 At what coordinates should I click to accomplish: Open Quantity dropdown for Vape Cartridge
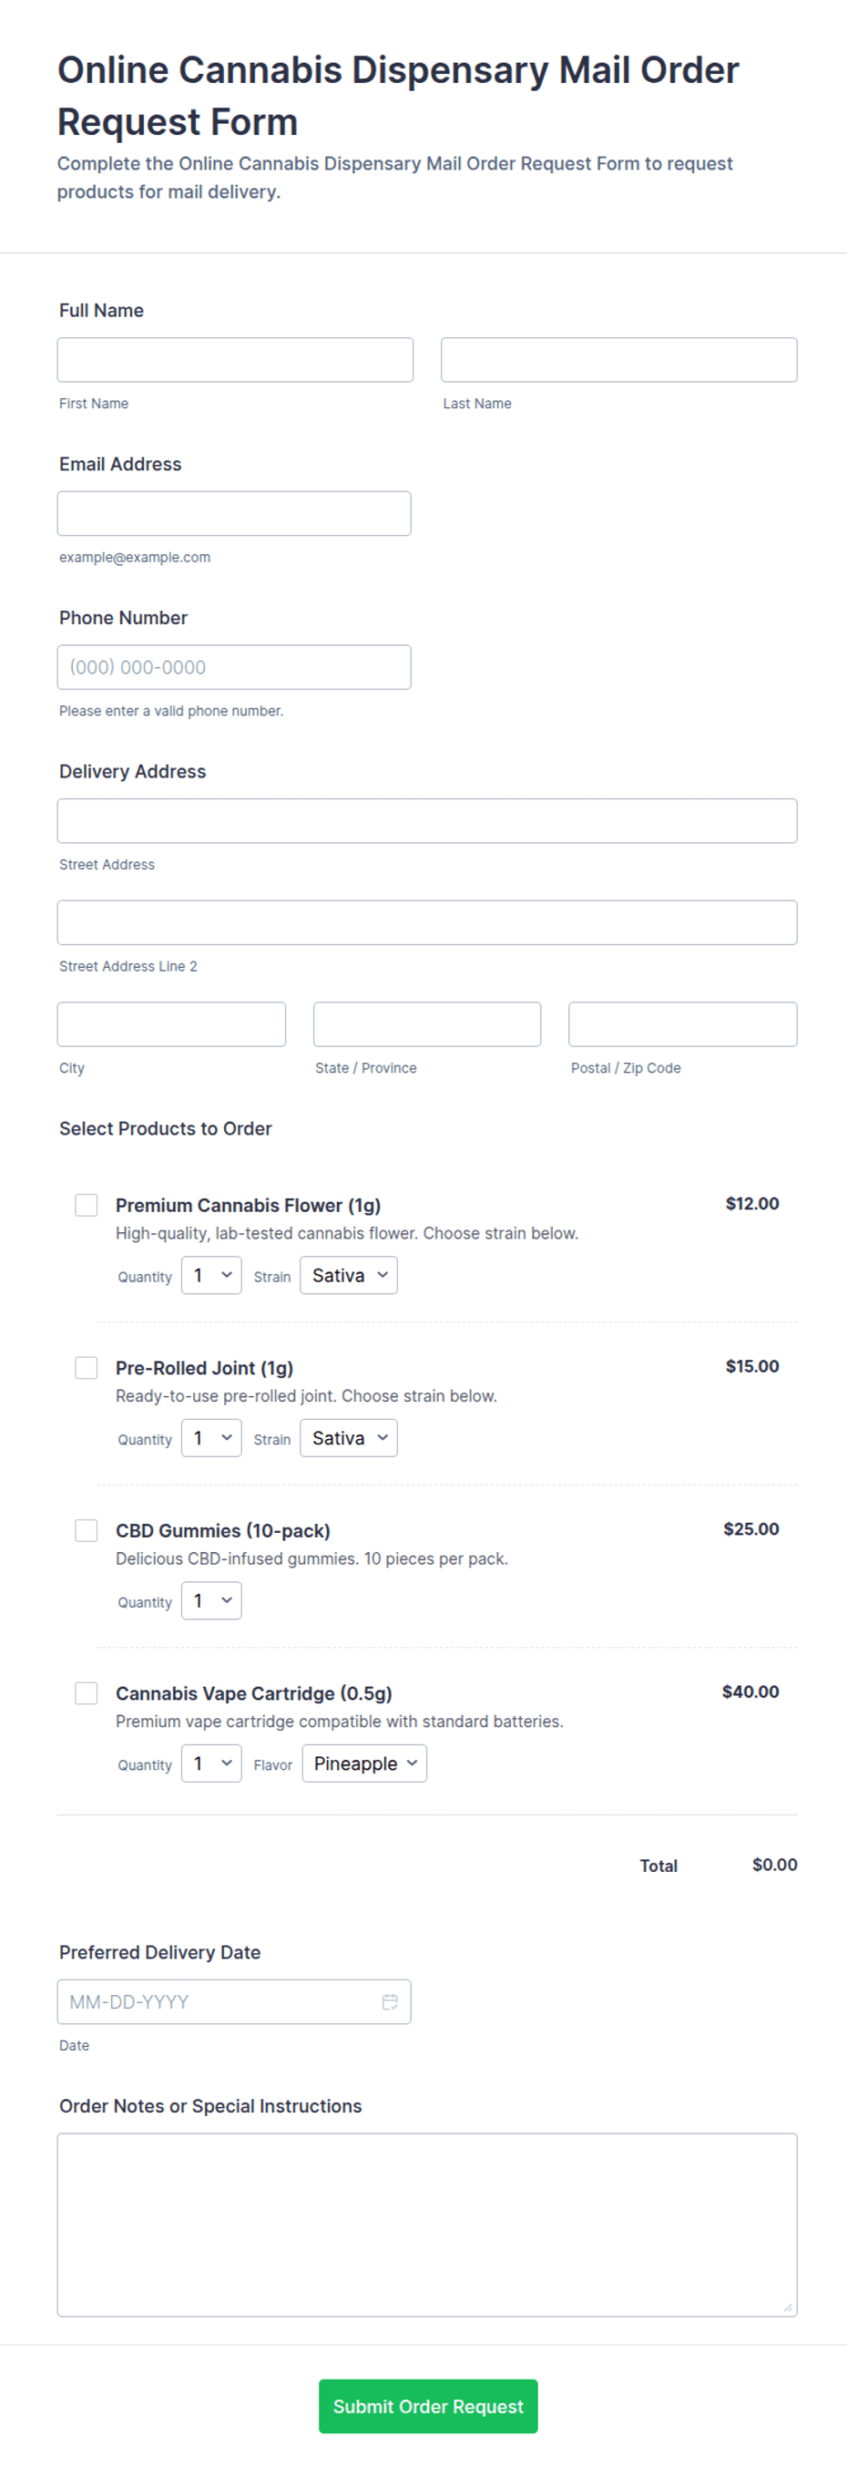211,1763
